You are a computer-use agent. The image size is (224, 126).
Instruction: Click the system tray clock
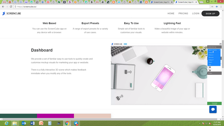(x=217, y=123)
